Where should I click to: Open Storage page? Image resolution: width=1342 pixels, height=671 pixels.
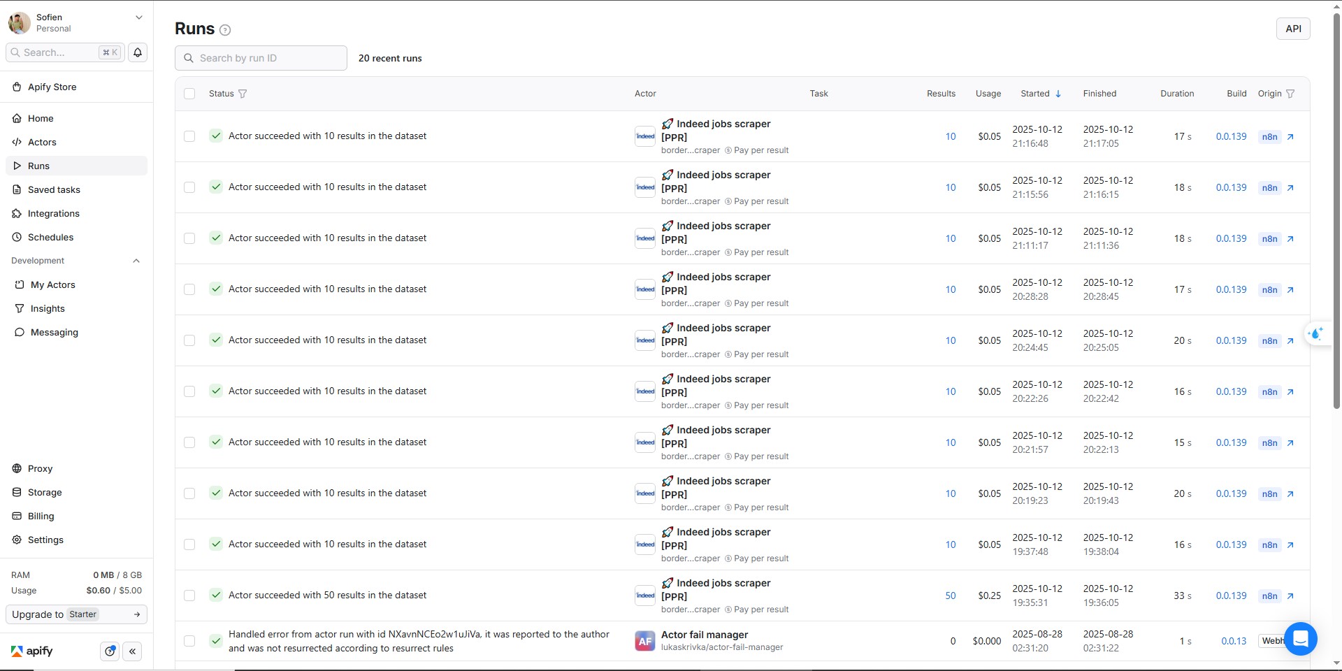point(76,492)
